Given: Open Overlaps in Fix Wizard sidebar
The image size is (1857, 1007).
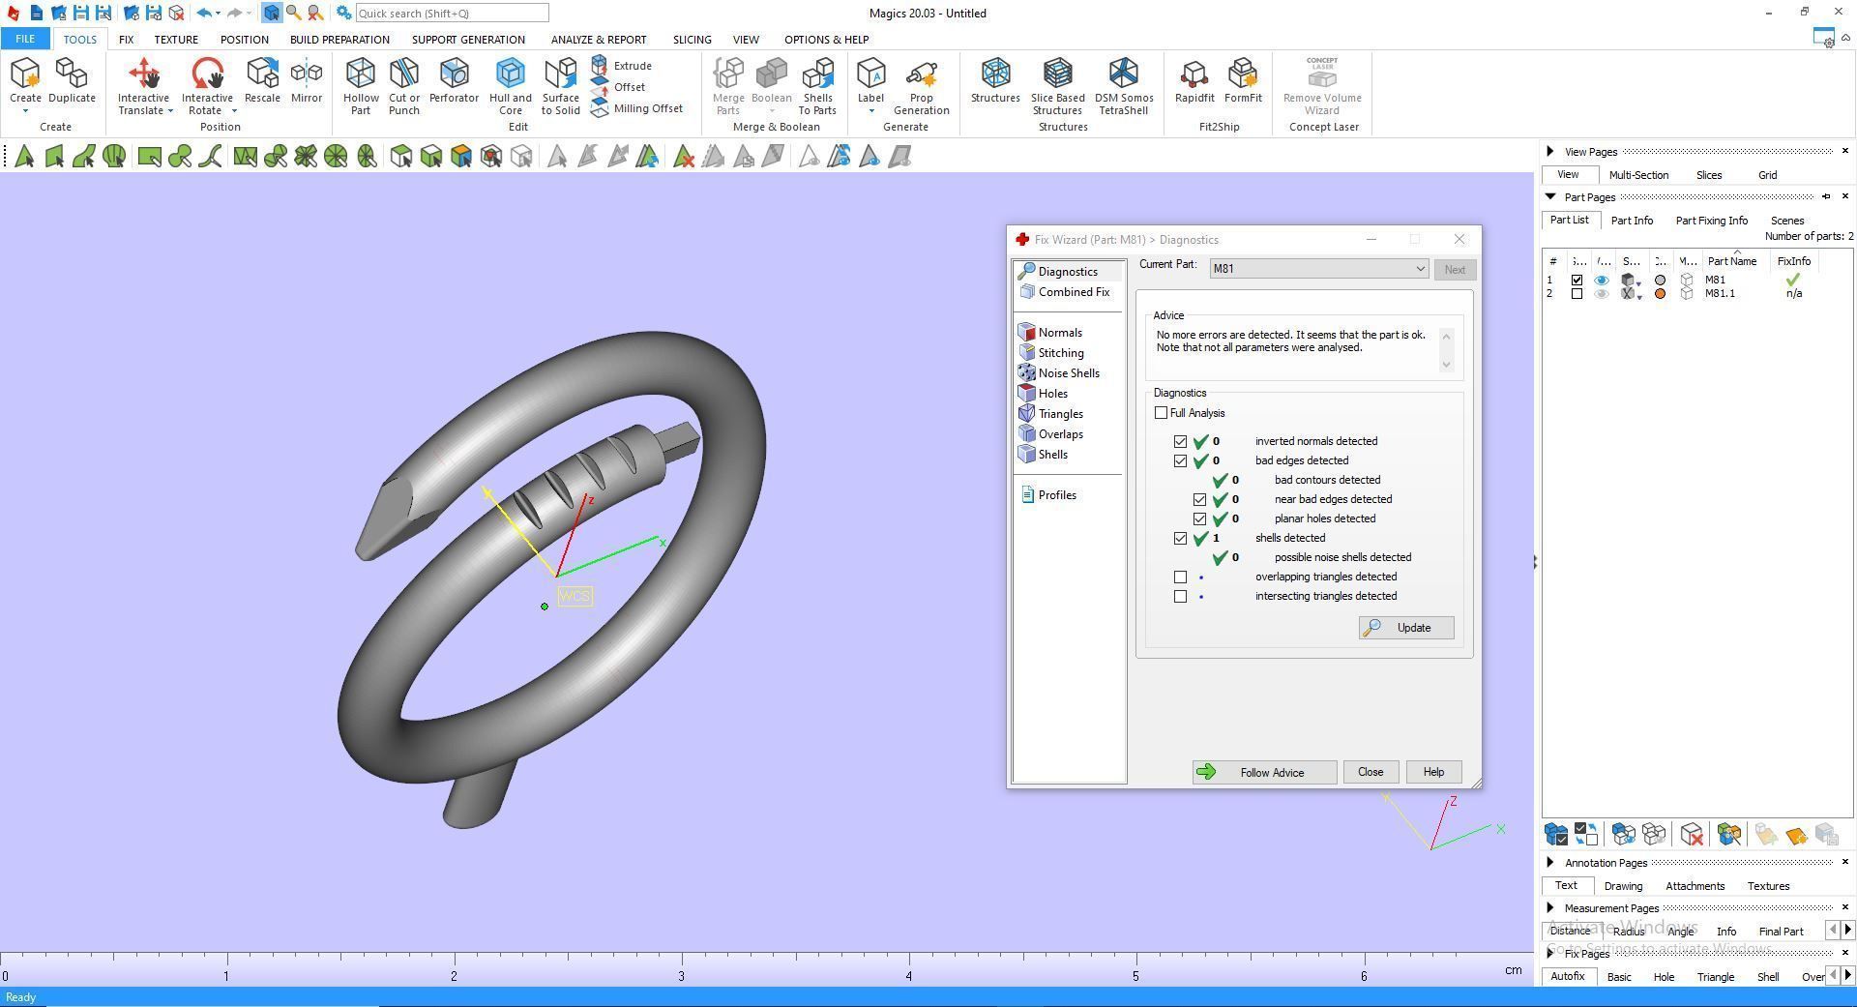Looking at the screenshot, I should click(x=1051, y=434).
